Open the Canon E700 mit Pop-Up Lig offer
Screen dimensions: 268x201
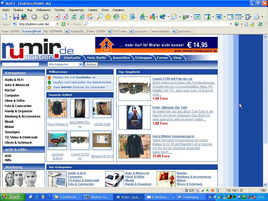pos(172,79)
